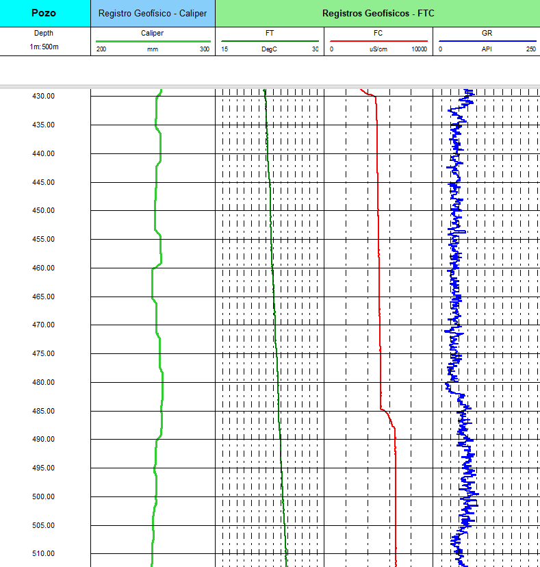Click the API unit label

click(487, 49)
